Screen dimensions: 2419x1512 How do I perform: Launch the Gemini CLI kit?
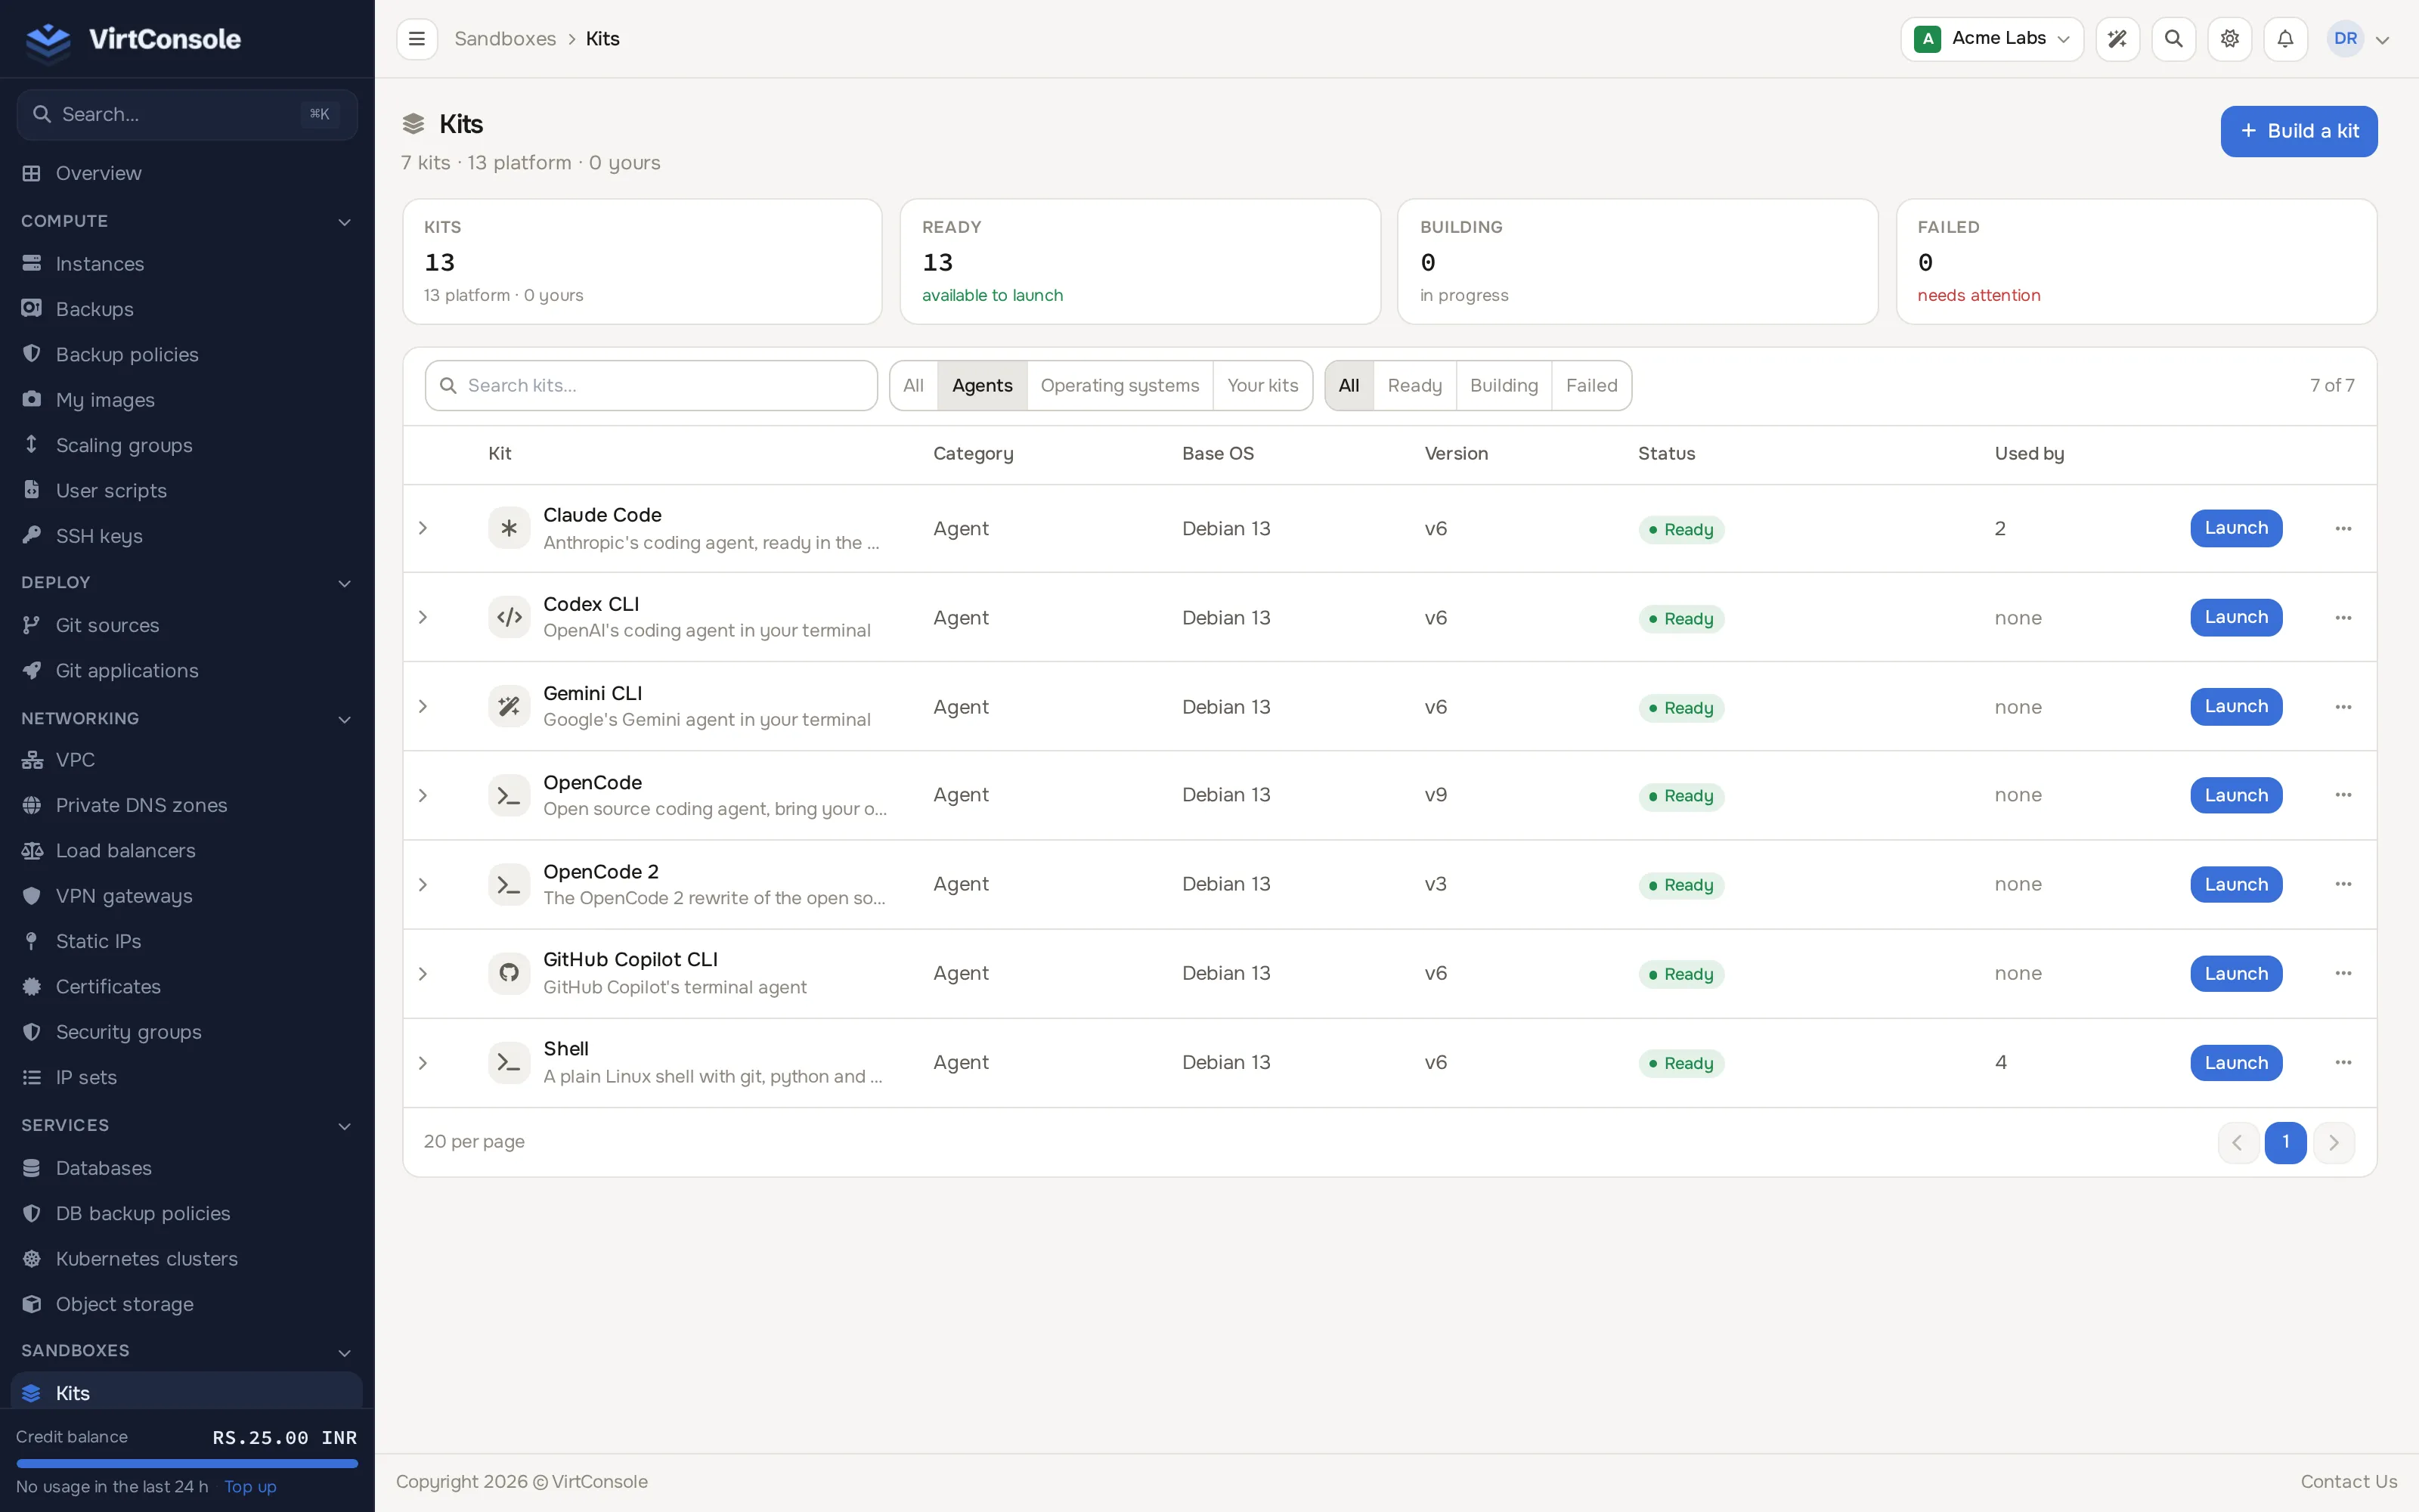[x=2236, y=706]
